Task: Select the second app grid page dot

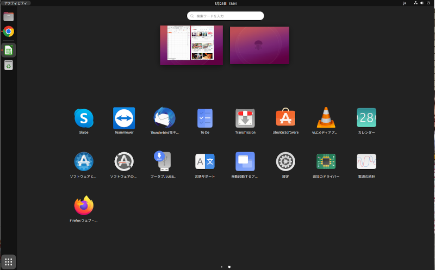Action: [x=229, y=267]
